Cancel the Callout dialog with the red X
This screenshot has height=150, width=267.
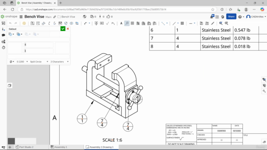[68, 29]
